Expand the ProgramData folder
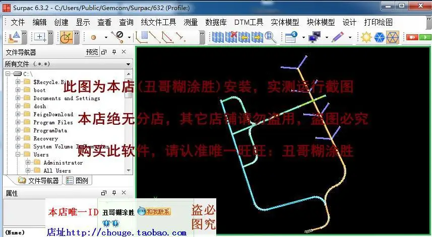Screen dimensions: 432x237 (x=18, y=130)
